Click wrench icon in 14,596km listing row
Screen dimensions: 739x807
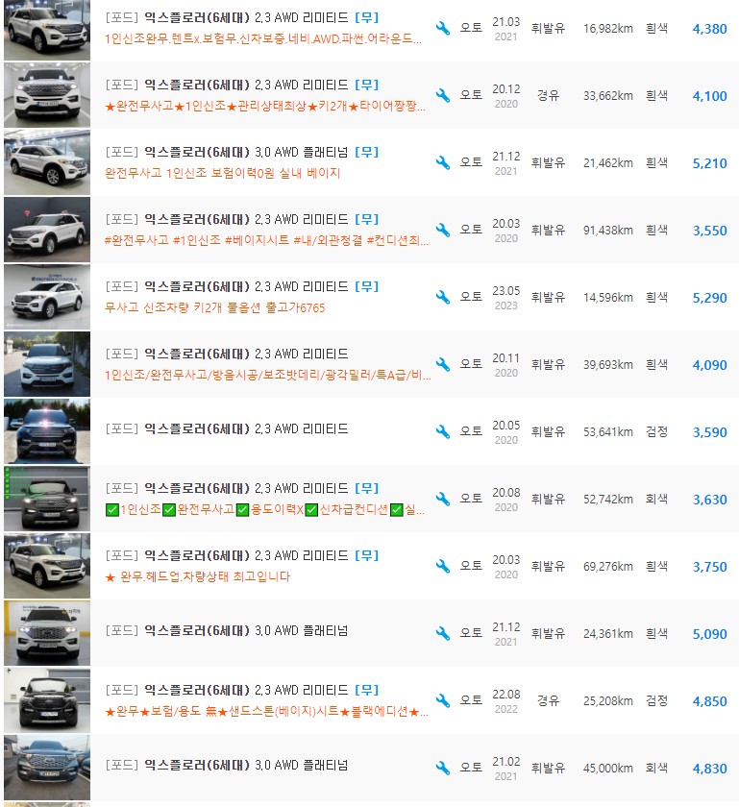click(x=442, y=298)
